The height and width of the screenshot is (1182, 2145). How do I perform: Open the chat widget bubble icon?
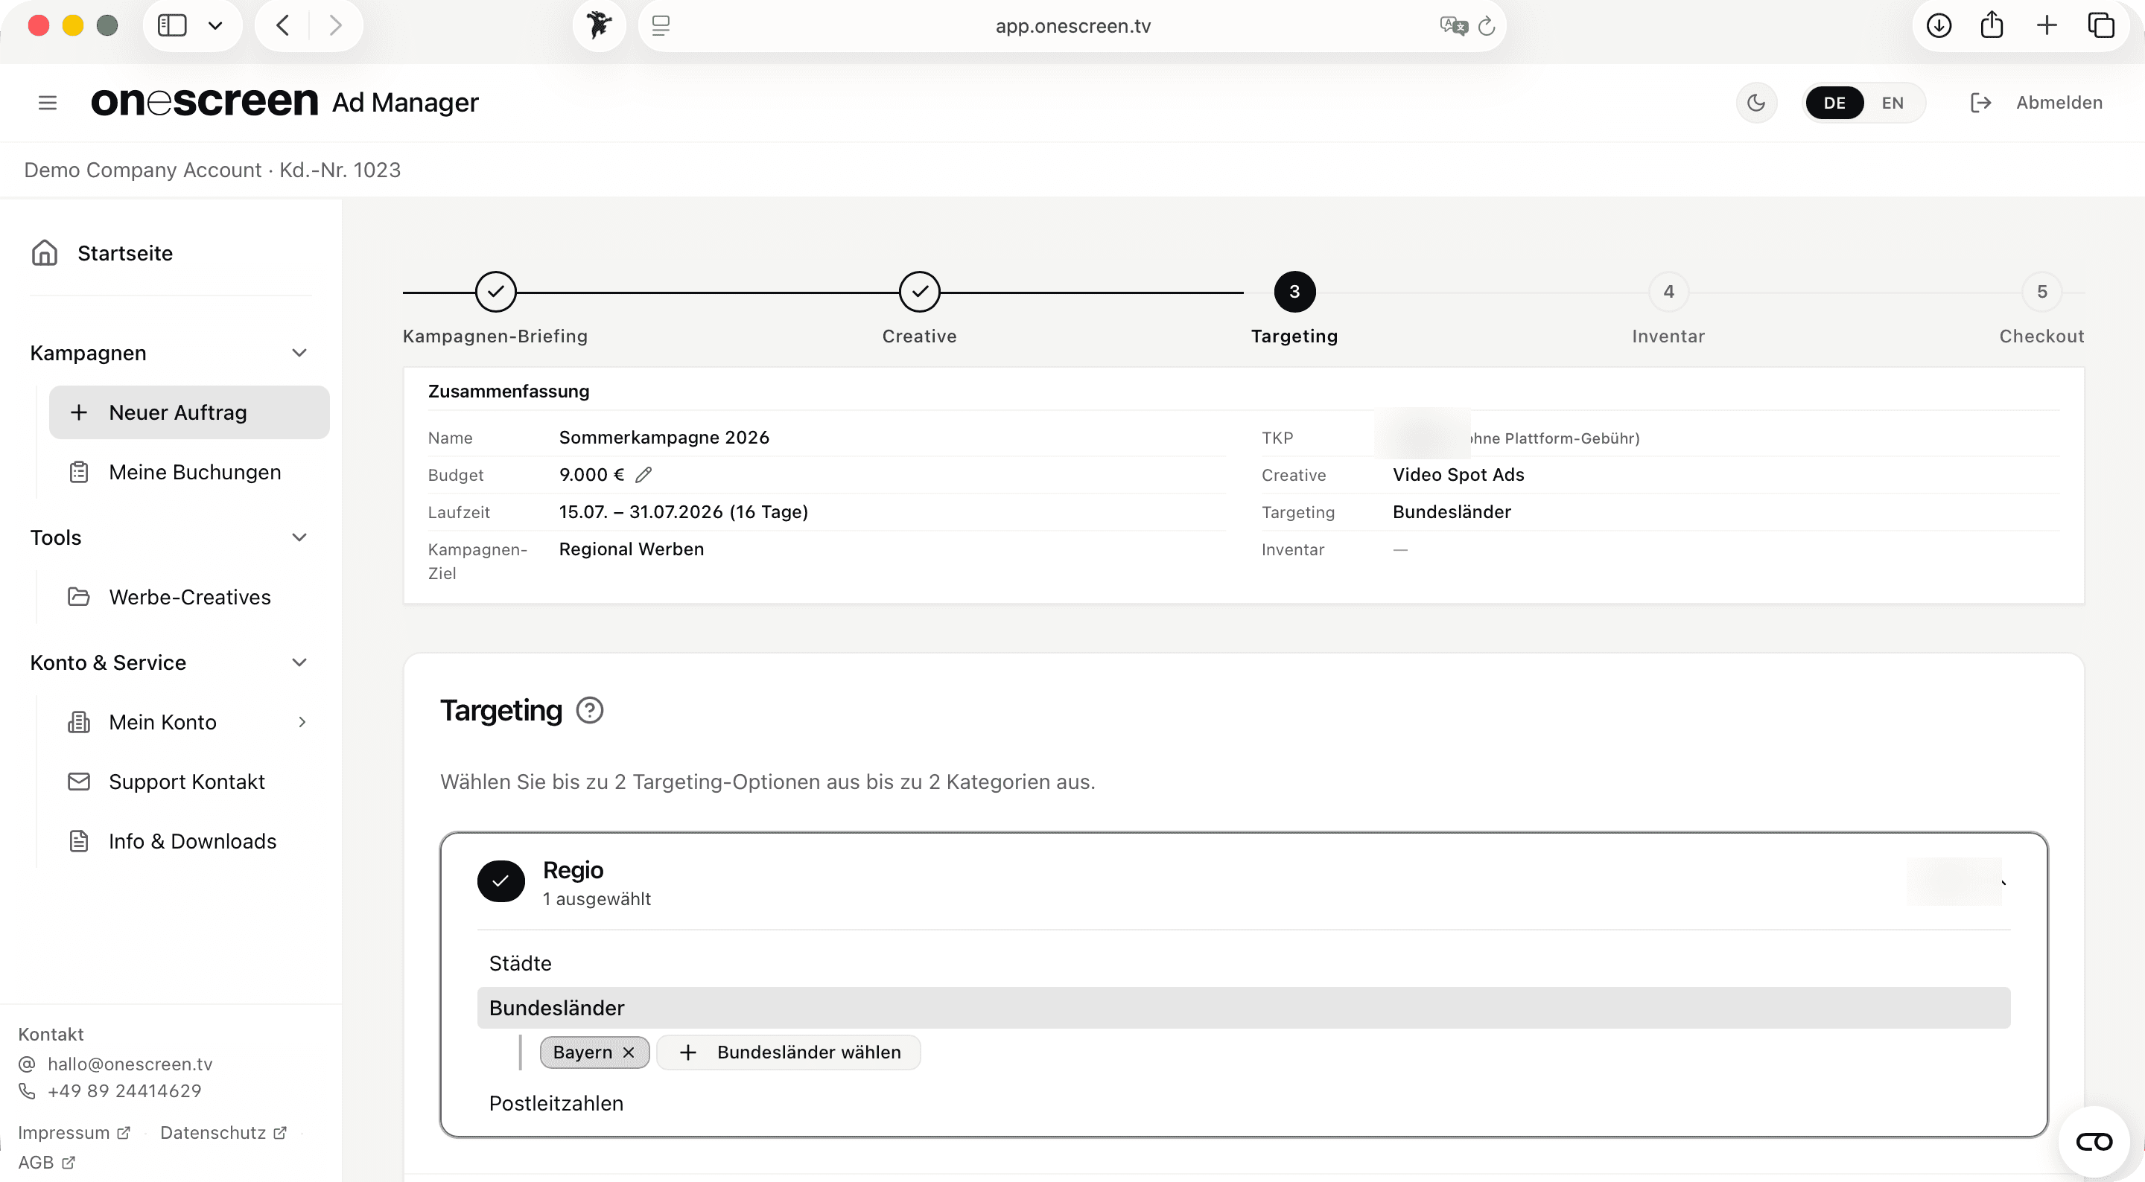[2094, 1141]
